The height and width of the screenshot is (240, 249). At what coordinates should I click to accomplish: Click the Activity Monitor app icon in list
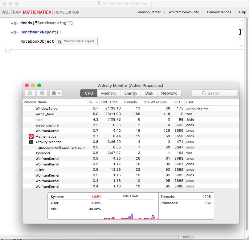pyautogui.click(x=31, y=142)
